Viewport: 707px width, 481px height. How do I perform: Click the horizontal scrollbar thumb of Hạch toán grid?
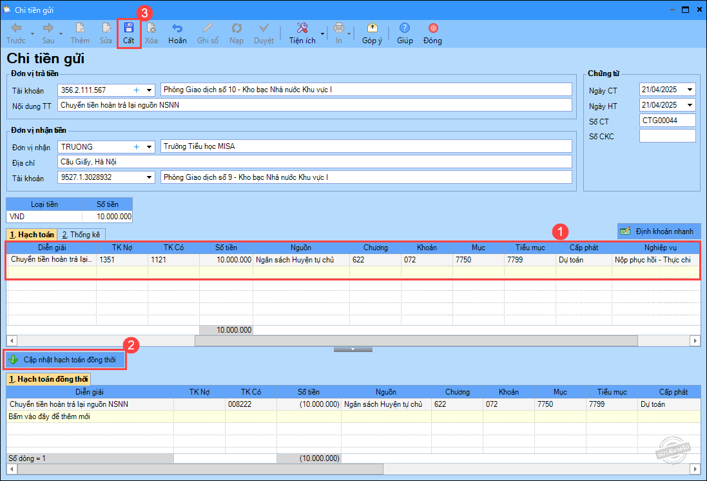pyautogui.click(x=416, y=340)
